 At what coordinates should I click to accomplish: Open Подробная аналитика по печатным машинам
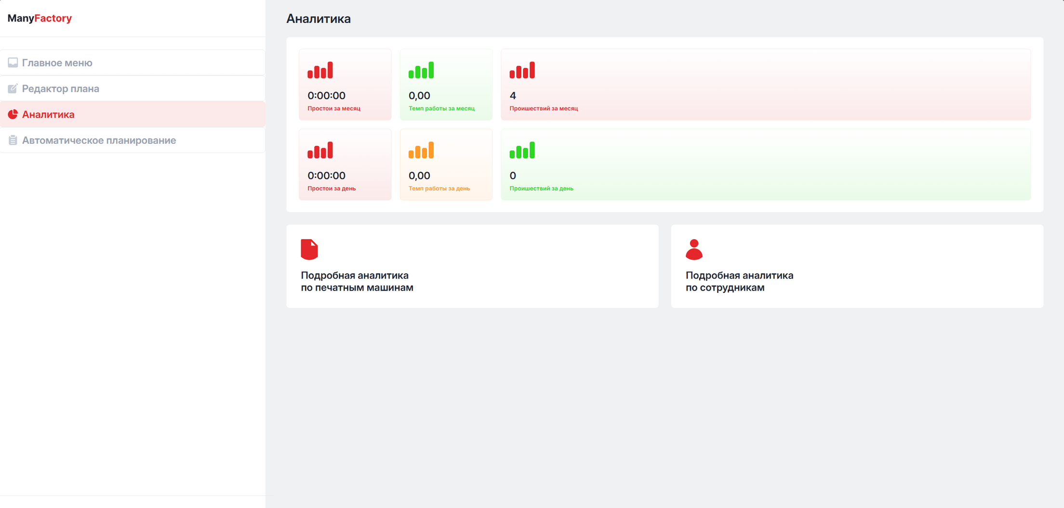coord(472,266)
